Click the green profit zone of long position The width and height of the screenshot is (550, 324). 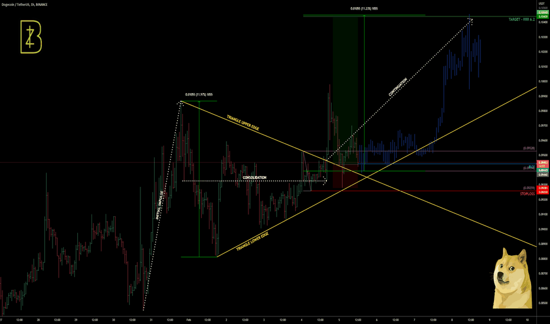345,91
